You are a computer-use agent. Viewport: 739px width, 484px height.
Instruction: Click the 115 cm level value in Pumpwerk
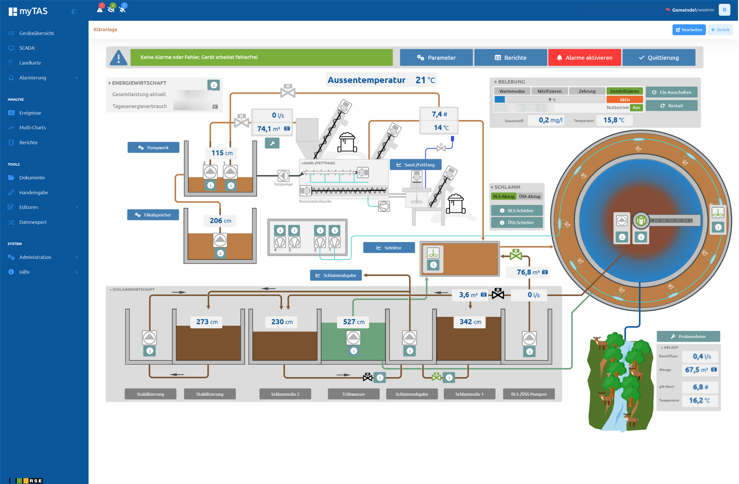222,153
